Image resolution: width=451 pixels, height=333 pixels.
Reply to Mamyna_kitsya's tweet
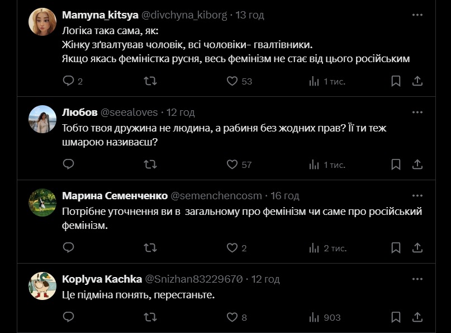pyautogui.click(x=68, y=81)
